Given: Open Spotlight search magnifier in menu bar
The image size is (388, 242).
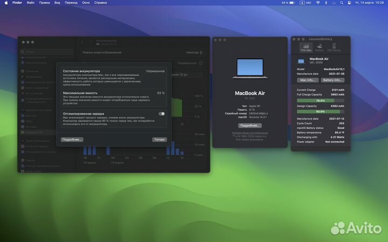Looking at the screenshot, I should click(x=342, y=3).
